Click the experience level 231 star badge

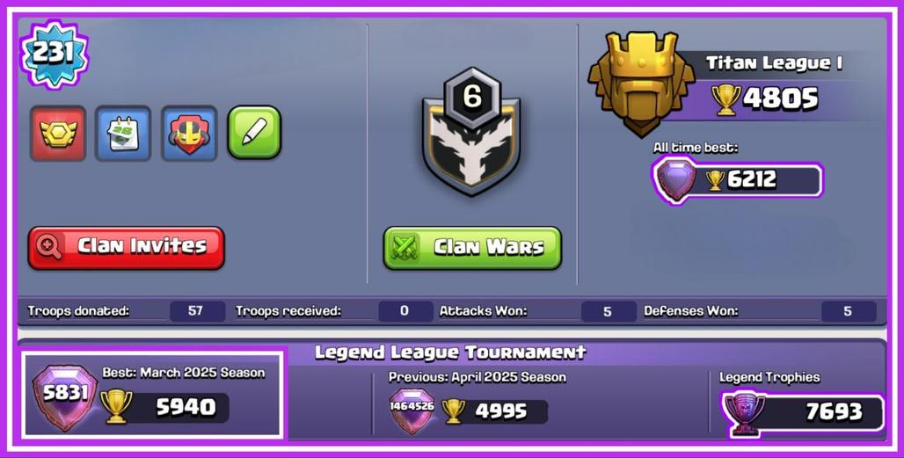[55, 55]
